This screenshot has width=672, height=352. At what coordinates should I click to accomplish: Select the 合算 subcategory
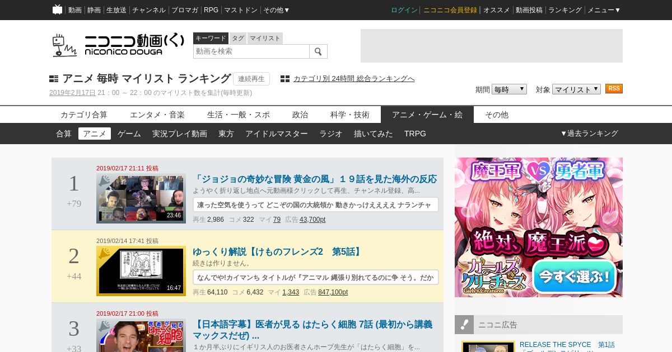coord(64,134)
